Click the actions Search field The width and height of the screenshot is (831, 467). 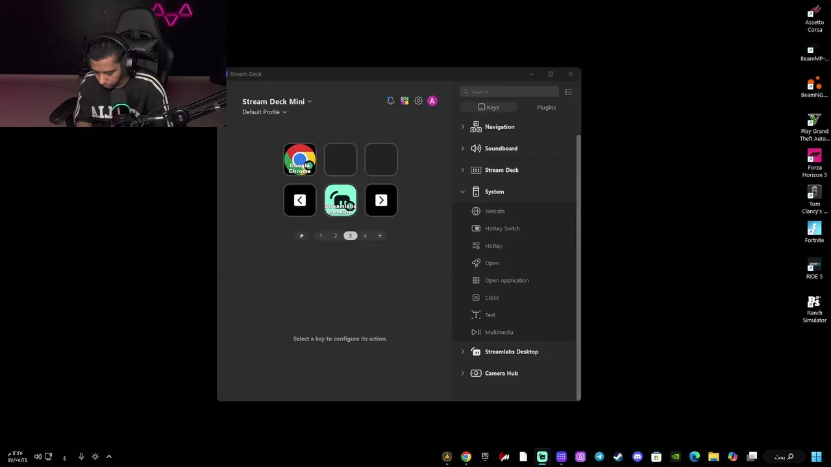coord(509,92)
